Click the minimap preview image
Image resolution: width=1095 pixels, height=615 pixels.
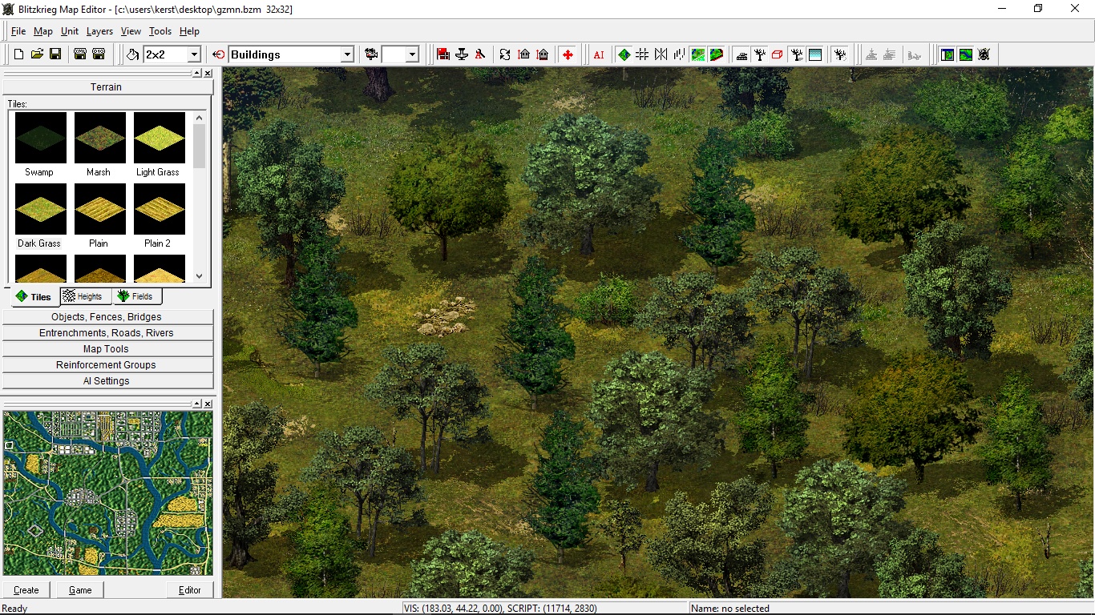click(x=108, y=492)
